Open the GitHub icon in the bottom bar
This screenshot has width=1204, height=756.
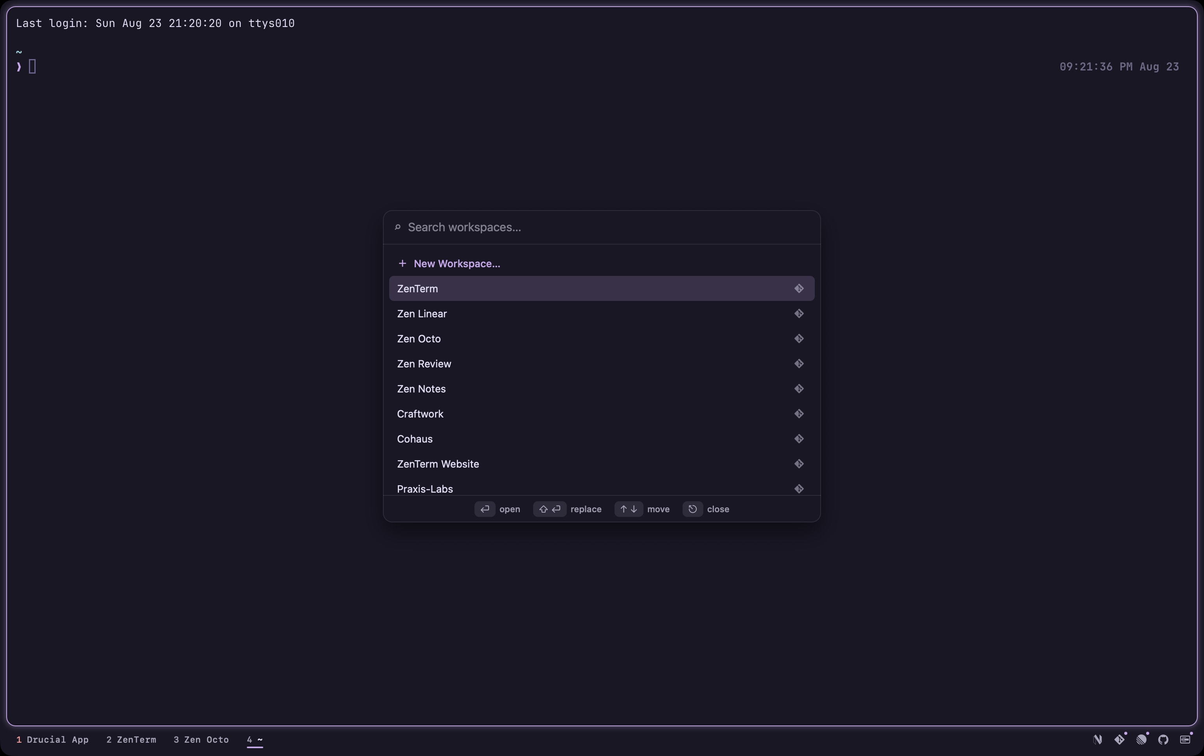(1164, 740)
